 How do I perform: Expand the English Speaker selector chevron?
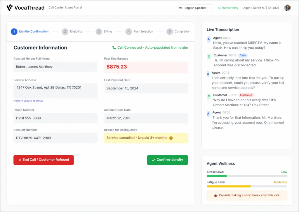coord(210,8)
